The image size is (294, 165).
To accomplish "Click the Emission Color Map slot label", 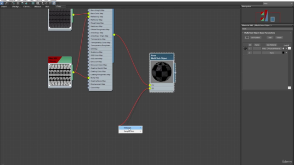I will (99, 65).
